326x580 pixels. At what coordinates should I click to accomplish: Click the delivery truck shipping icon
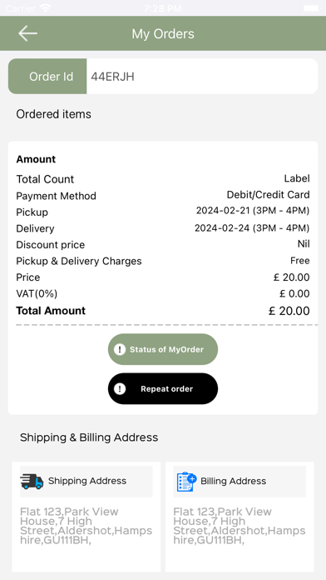pos(32,481)
